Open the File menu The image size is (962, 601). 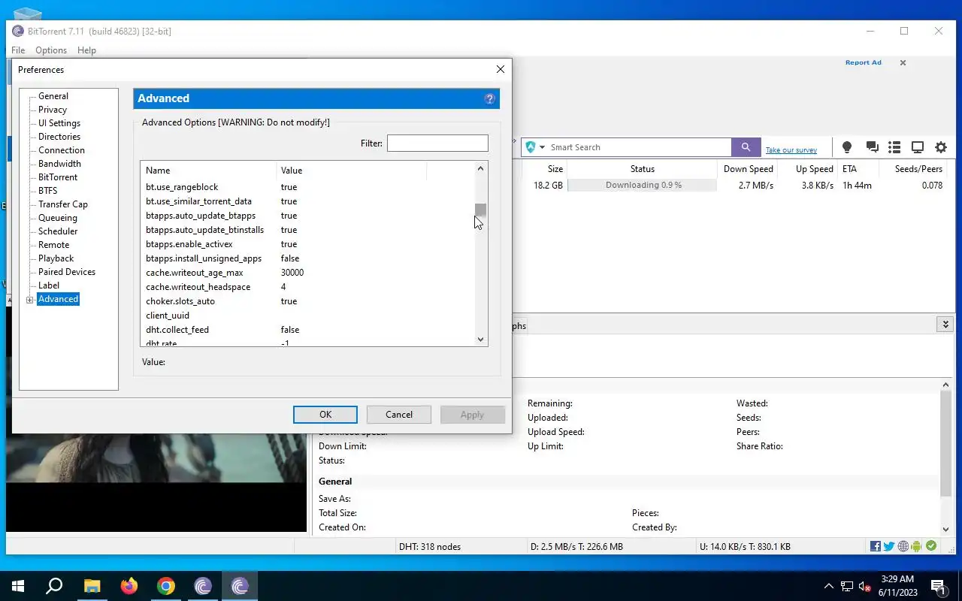(x=18, y=50)
